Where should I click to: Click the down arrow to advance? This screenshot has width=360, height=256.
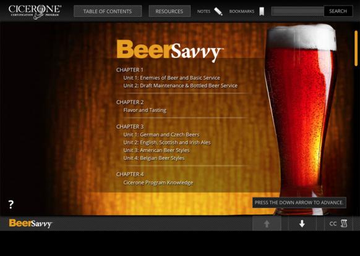tap(302, 223)
